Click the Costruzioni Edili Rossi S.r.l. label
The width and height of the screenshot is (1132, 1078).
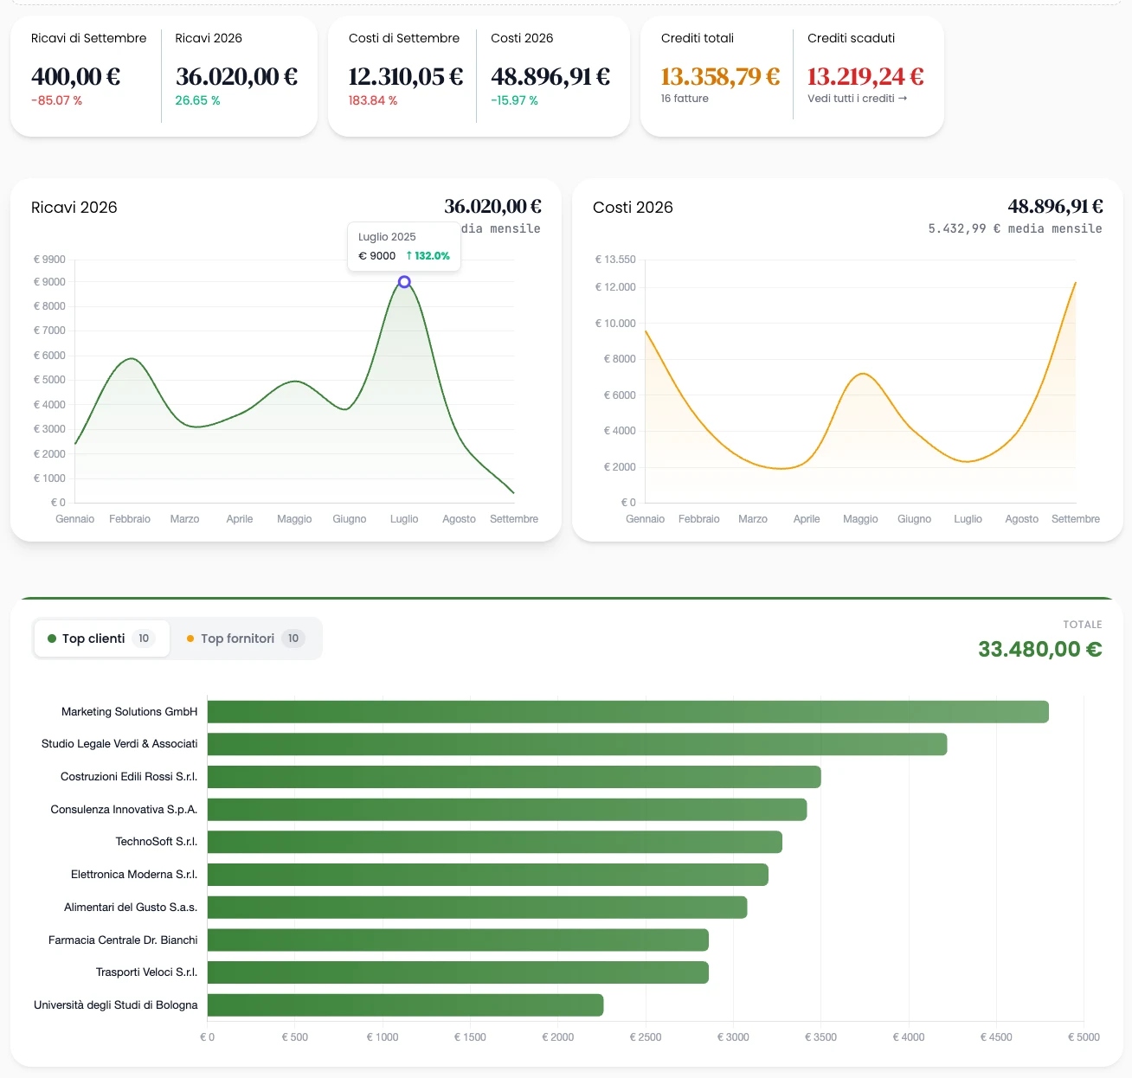129,777
